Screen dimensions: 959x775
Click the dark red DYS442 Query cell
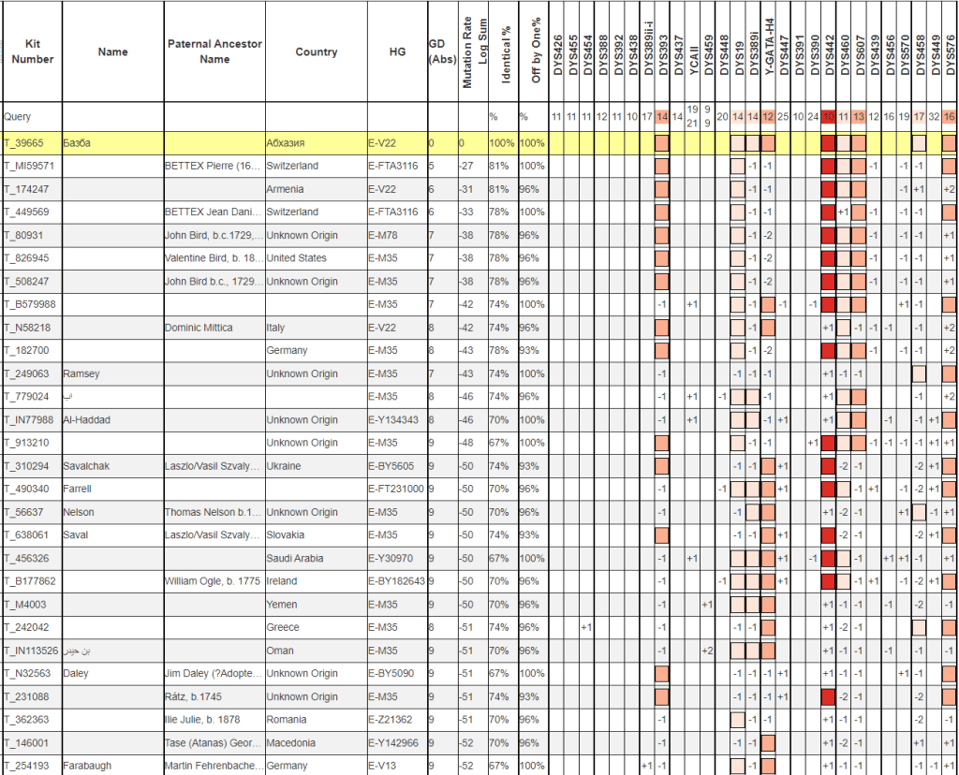coord(829,117)
